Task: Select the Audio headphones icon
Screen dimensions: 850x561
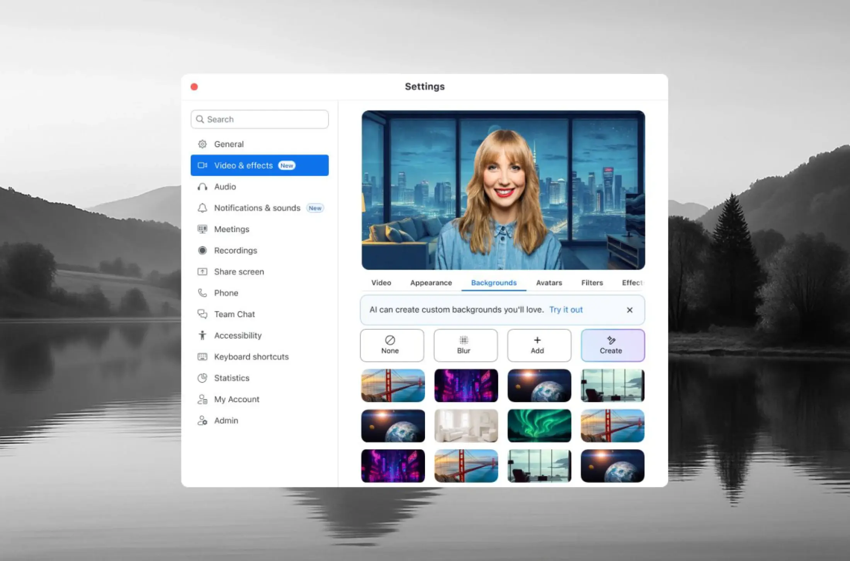Action: (x=202, y=187)
